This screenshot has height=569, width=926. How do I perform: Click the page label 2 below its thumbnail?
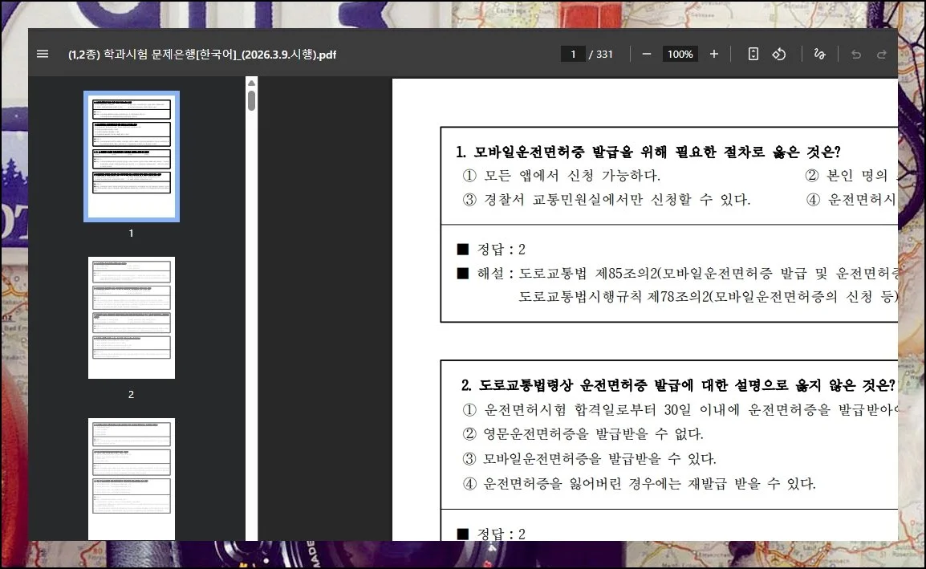click(x=130, y=394)
